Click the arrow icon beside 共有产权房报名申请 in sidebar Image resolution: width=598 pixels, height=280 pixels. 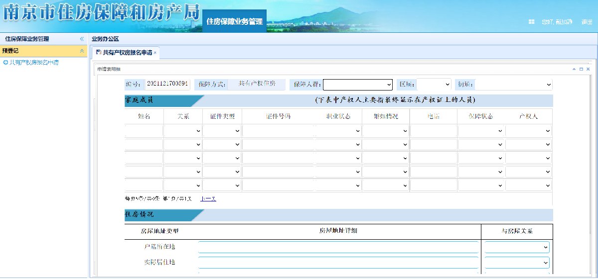(5, 63)
